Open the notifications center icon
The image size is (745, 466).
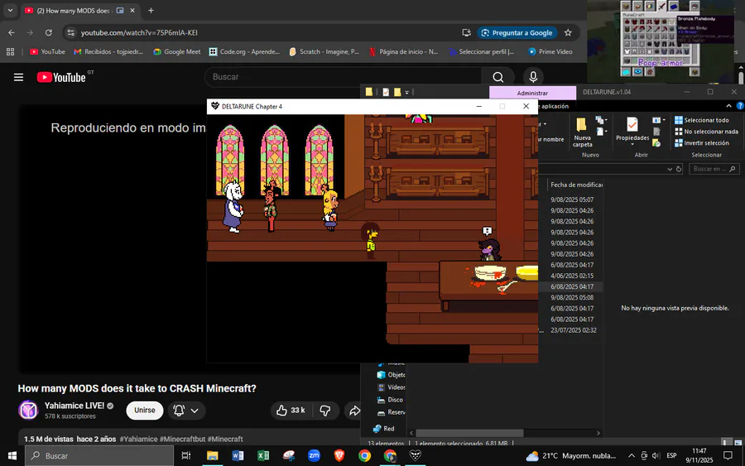[728, 455]
